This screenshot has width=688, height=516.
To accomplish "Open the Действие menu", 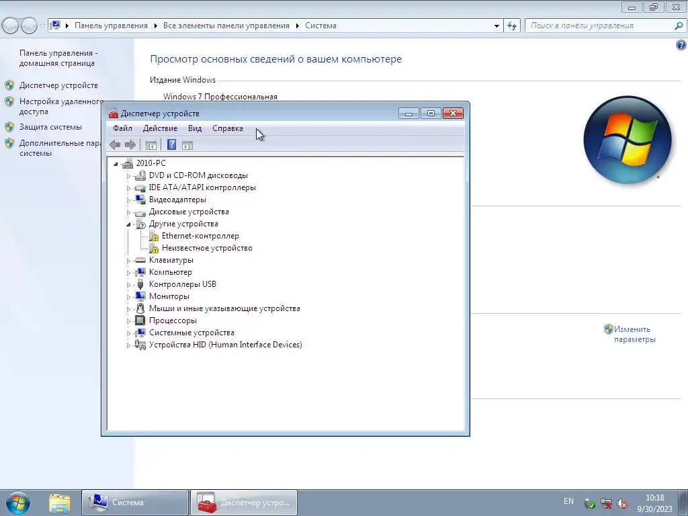I will click(x=160, y=128).
